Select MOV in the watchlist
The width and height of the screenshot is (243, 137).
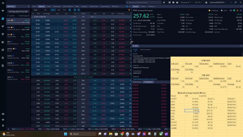(18, 78)
